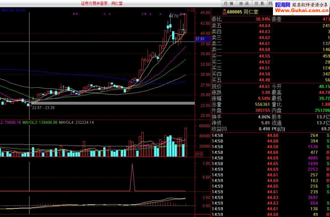Click the 换手 turnover rate 4.06%

[x=264, y=117]
